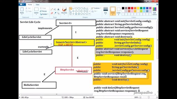
Task: Select the Color picker eyedropper tool
Action: point(55,13)
